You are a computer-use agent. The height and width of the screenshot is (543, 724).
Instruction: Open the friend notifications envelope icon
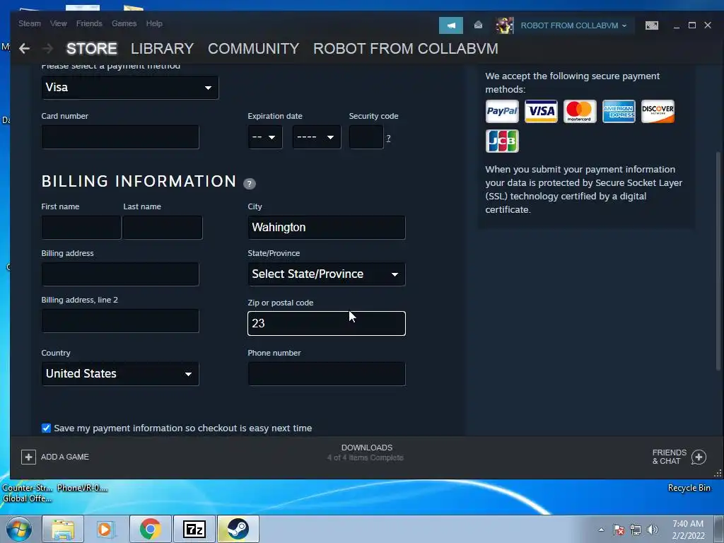tap(479, 25)
